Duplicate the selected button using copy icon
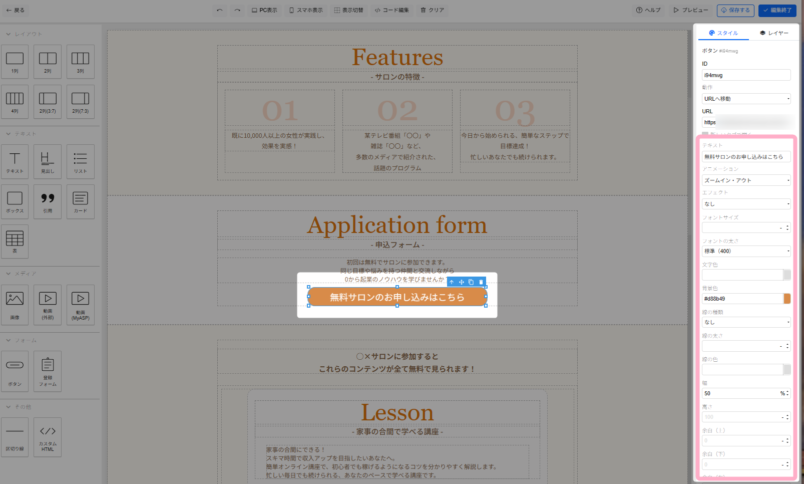 (471, 282)
